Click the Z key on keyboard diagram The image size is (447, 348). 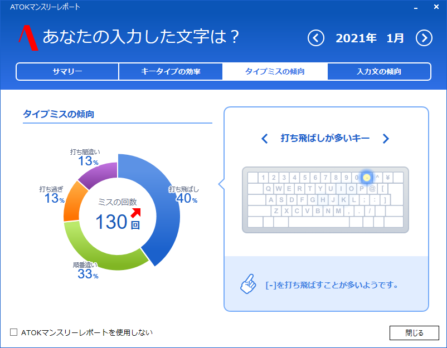pos(276,210)
